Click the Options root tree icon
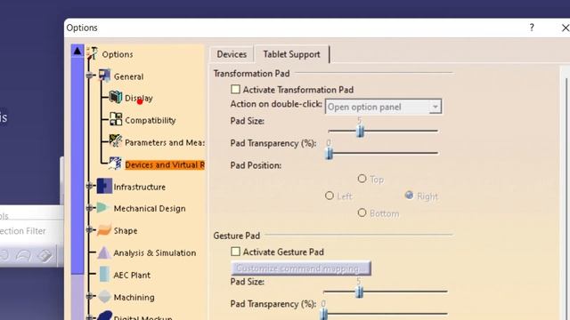 (93, 53)
